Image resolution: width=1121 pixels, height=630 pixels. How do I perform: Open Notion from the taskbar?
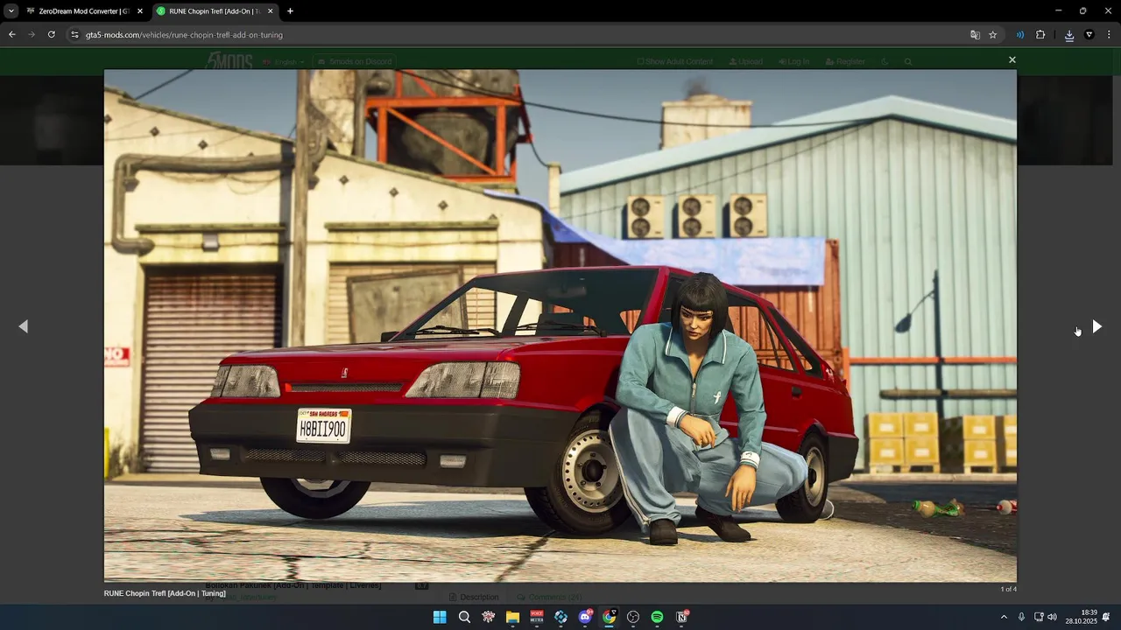coord(681,617)
